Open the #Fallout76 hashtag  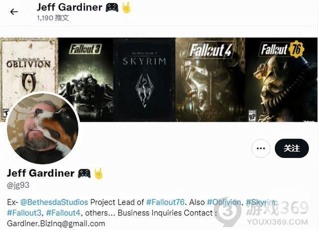click(x=165, y=202)
